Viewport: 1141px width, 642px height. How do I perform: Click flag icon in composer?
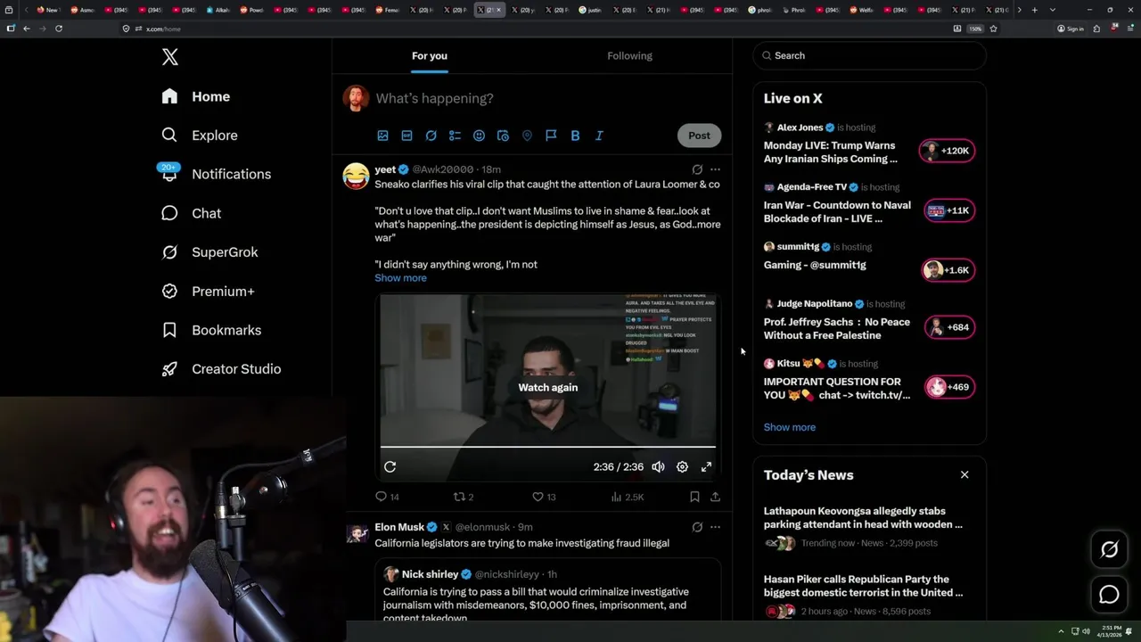551,136
